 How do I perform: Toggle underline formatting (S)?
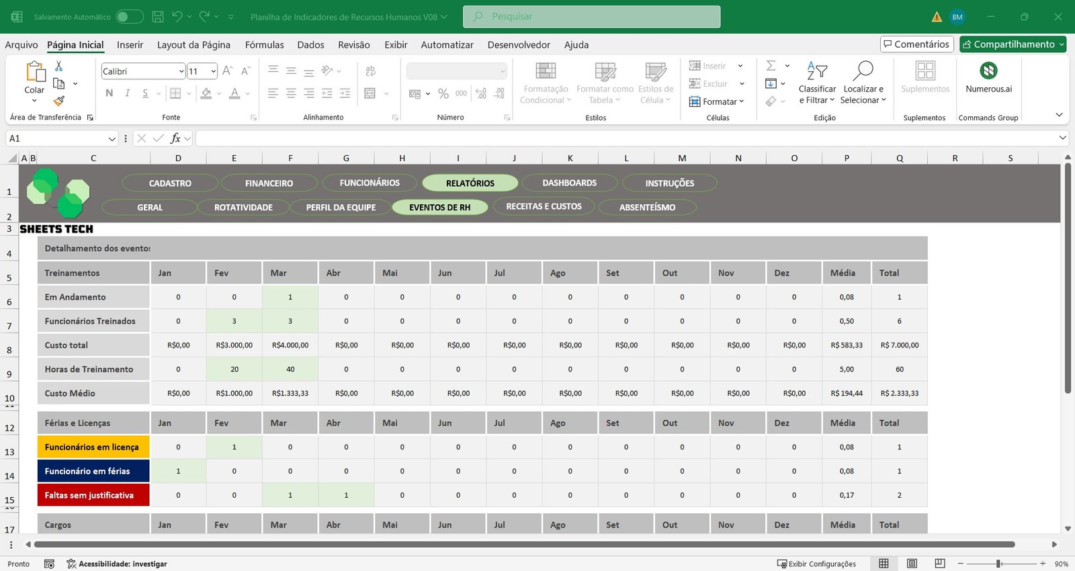tap(145, 93)
